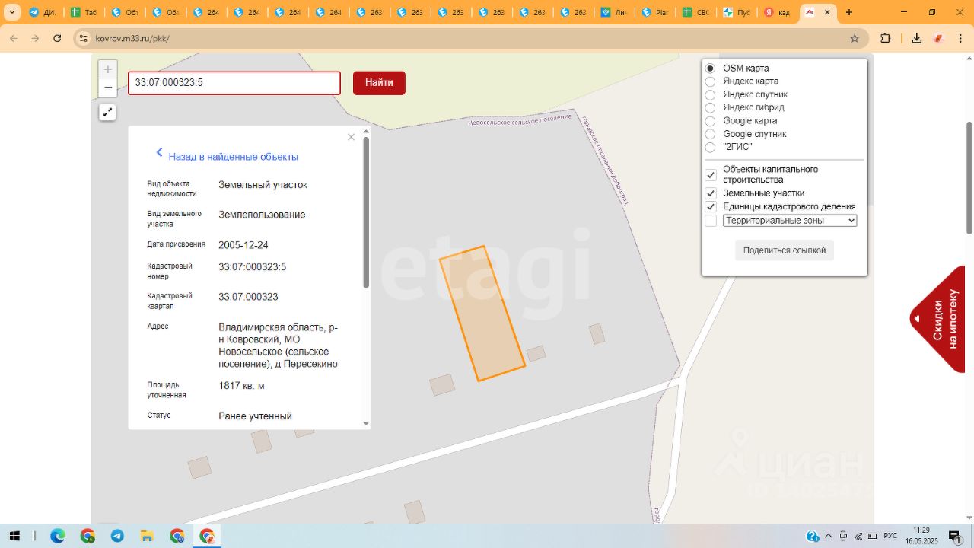Click the highlighted orange land parcel

click(482, 313)
